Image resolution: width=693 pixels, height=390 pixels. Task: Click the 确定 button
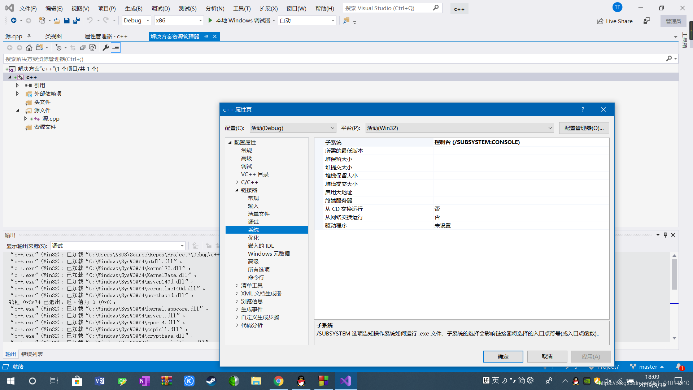tap(503, 356)
